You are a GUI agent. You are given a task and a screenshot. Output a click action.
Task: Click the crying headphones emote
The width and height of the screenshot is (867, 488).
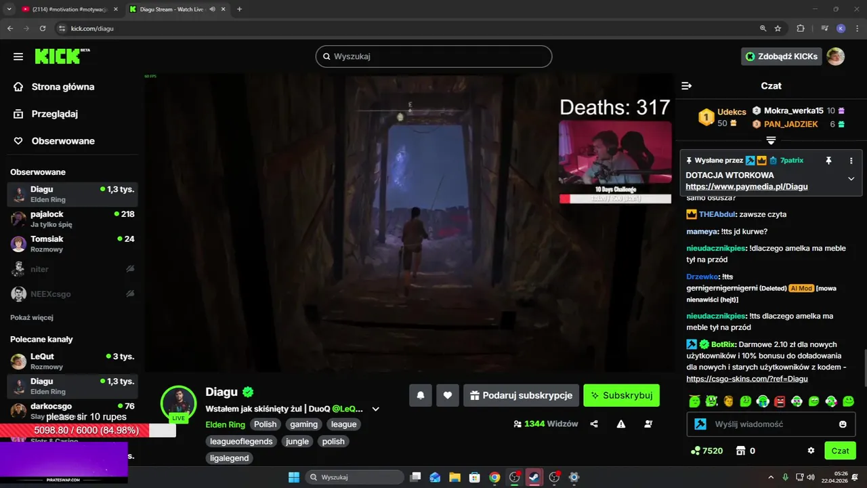pos(763,401)
